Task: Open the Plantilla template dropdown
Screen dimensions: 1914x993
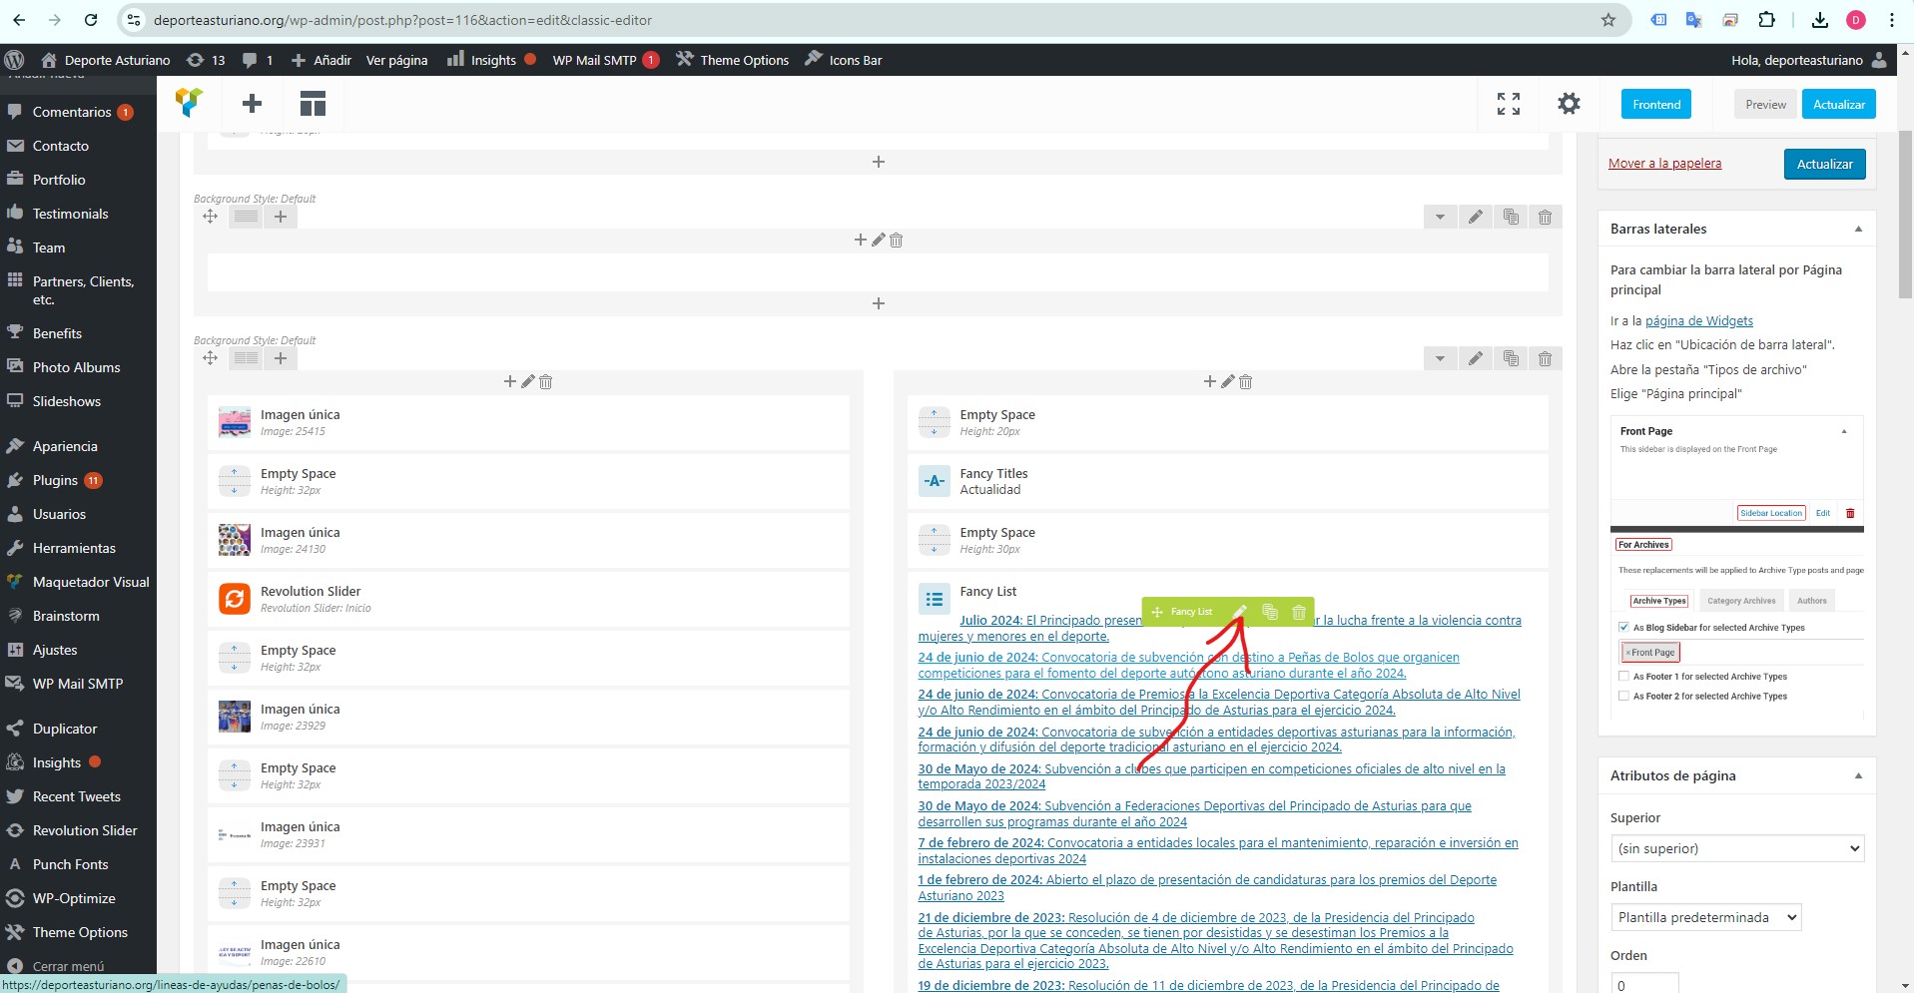Action: [x=1705, y=917]
